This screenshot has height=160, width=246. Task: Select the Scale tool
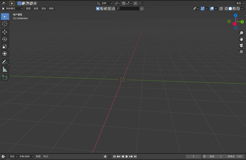click(5, 46)
